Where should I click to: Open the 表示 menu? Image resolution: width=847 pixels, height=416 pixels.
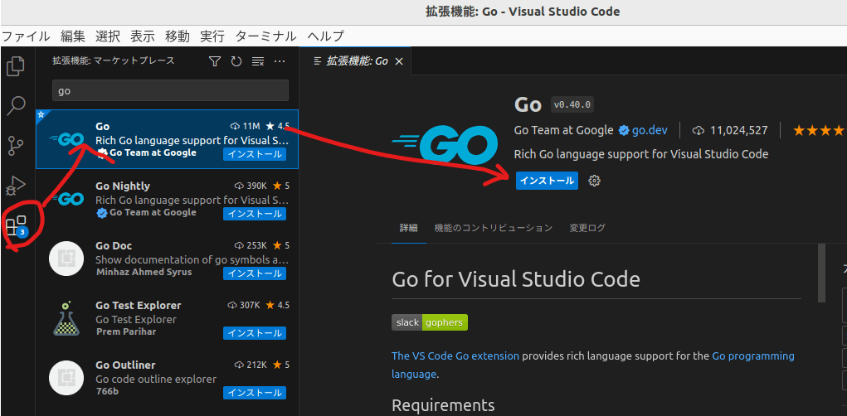pyautogui.click(x=143, y=36)
